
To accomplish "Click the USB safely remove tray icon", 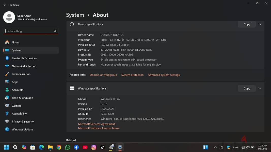I will pos(222,147).
